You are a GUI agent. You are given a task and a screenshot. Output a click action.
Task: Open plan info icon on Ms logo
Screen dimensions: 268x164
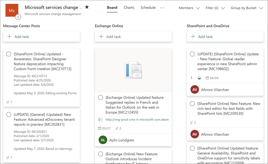point(18,17)
